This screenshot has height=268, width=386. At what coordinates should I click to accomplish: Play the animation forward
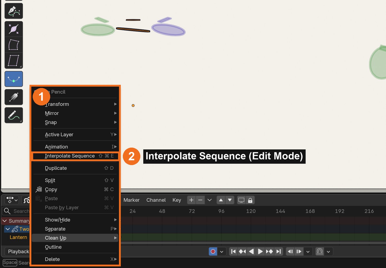260,251
